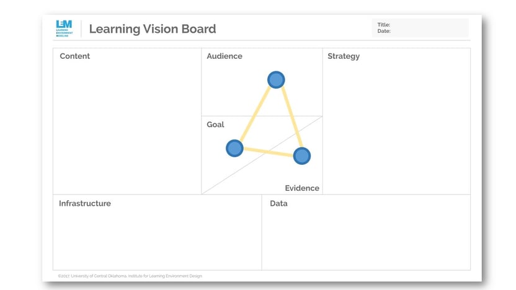The image size is (516, 290).
Task: Select the Infrastructure section heading
Action: coord(85,203)
